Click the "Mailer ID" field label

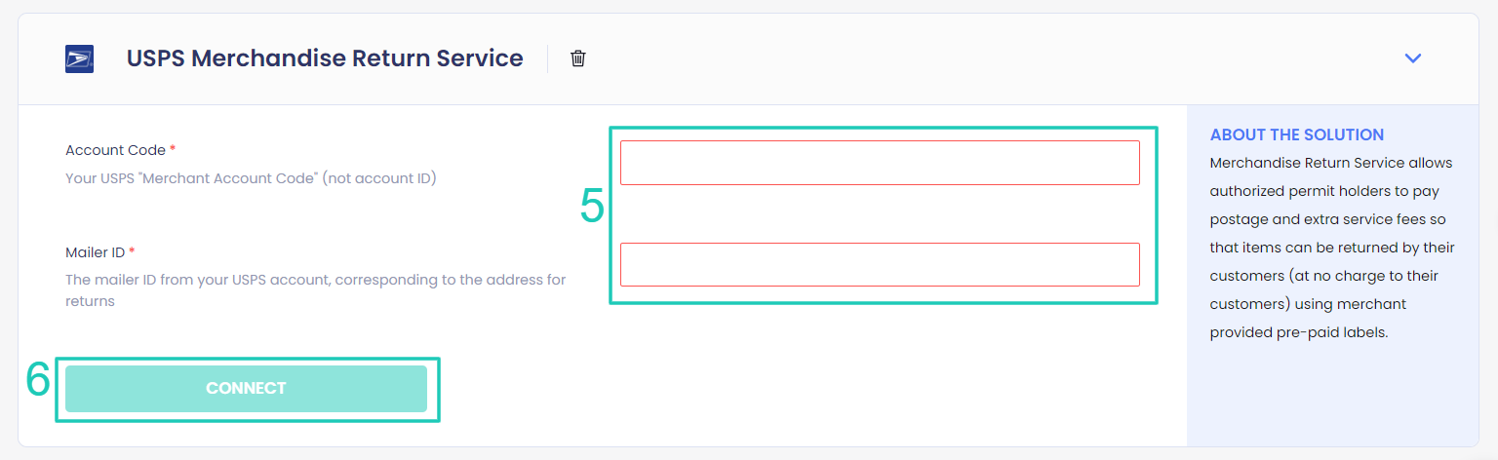(95, 252)
